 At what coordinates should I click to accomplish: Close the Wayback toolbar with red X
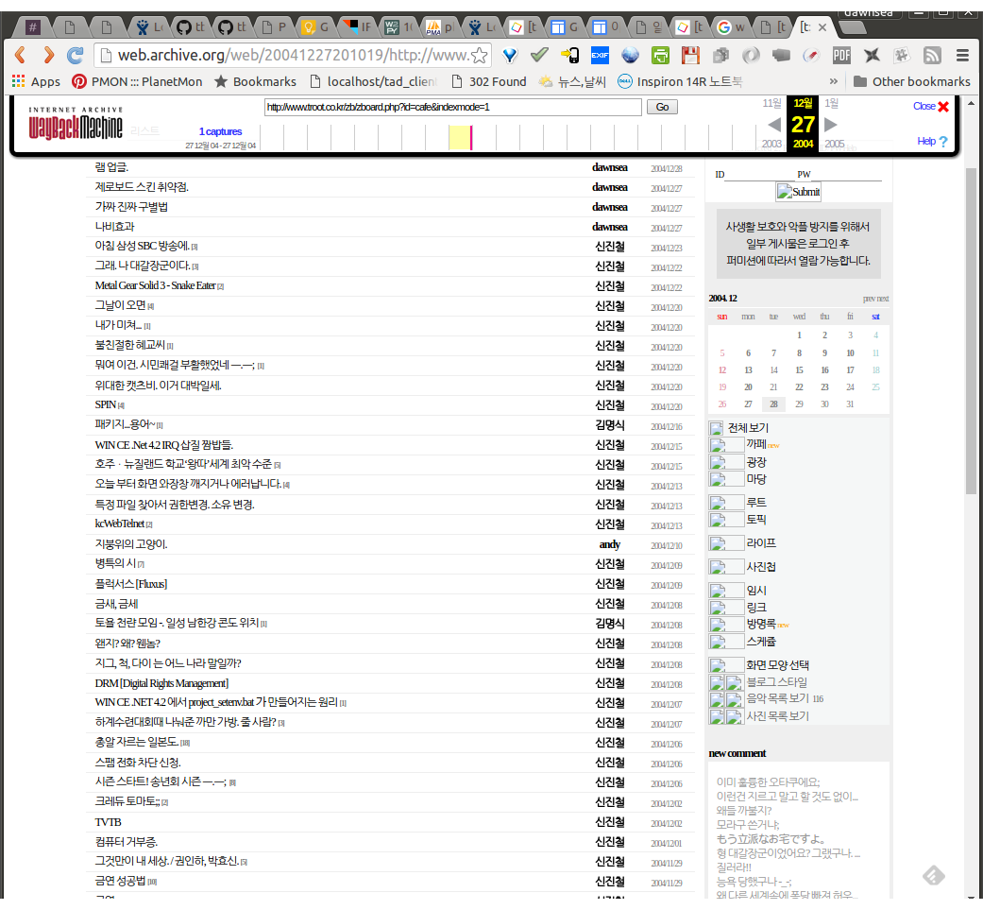click(x=943, y=107)
